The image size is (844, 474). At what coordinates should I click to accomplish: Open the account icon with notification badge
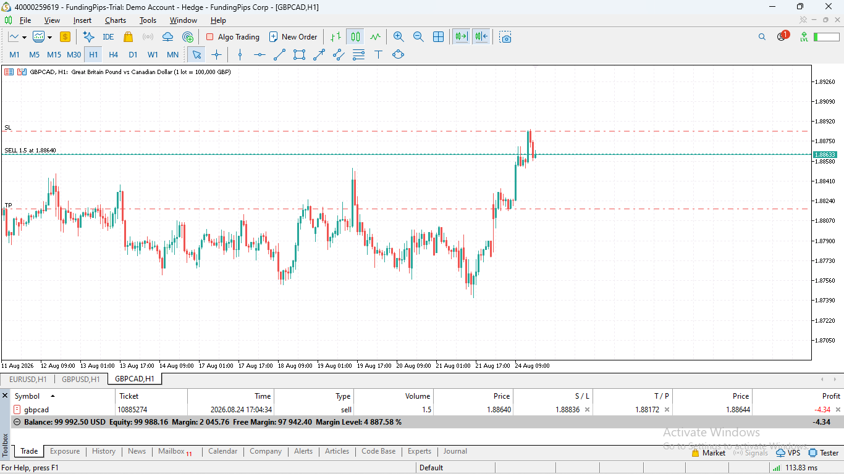[x=782, y=36]
